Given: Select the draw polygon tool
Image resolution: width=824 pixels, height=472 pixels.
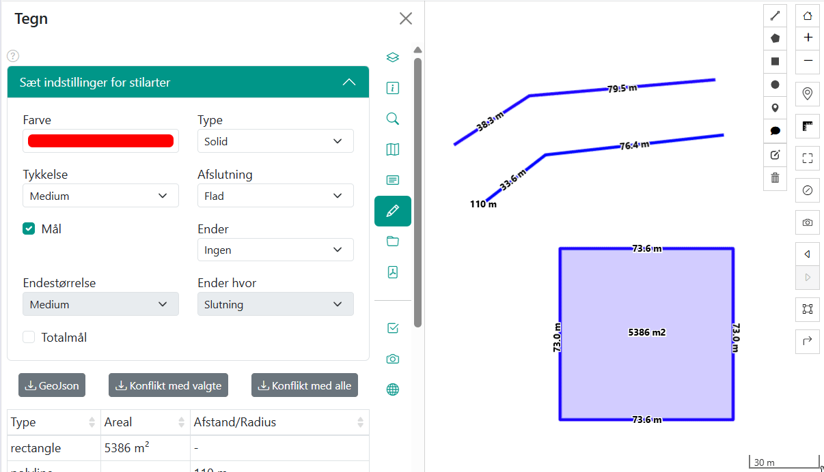Looking at the screenshot, I should (x=775, y=39).
